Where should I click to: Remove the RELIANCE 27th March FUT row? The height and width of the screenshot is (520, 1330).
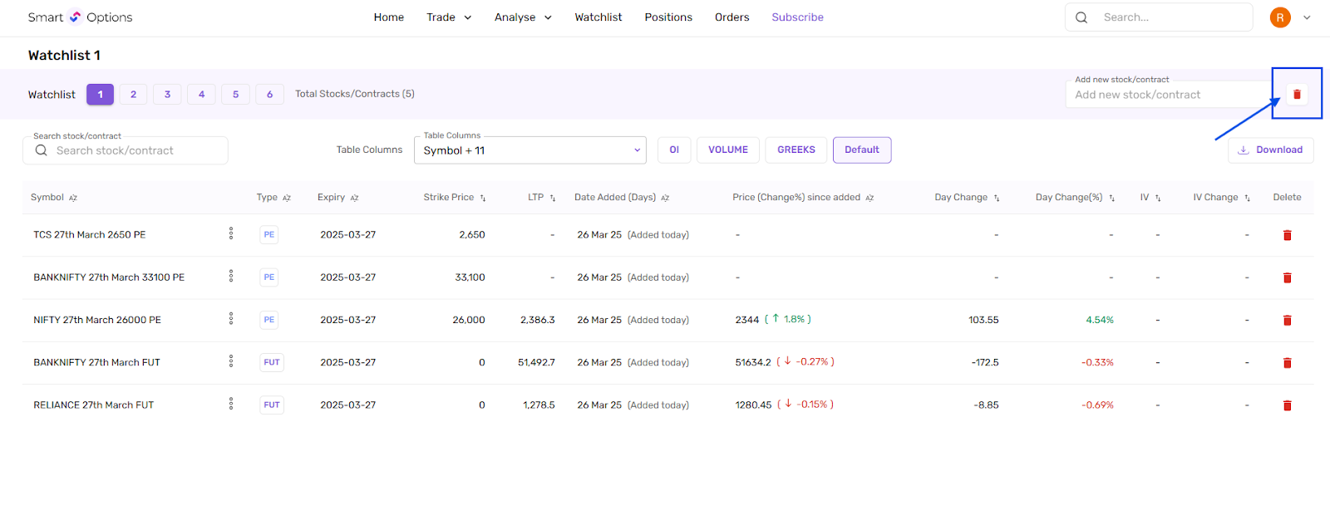pyautogui.click(x=1287, y=405)
